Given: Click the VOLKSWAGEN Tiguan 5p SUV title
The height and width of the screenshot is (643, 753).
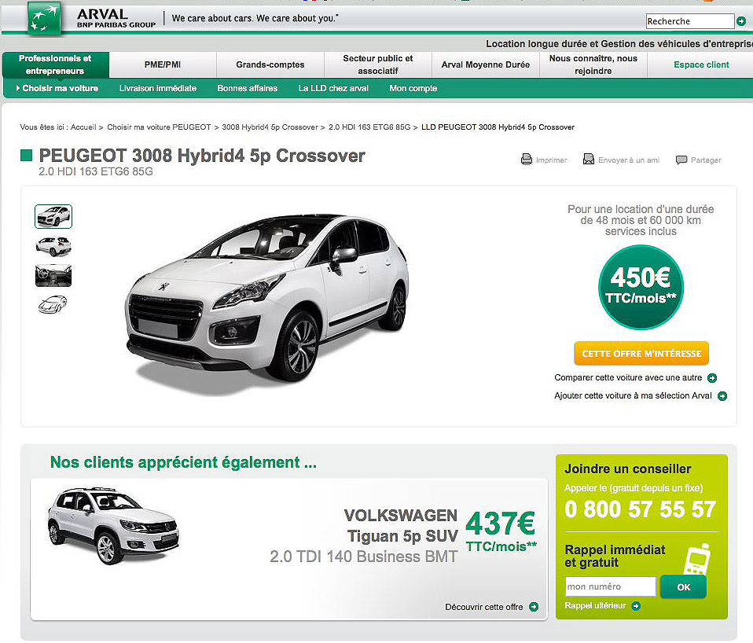Looking at the screenshot, I should [x=401, y=525].
